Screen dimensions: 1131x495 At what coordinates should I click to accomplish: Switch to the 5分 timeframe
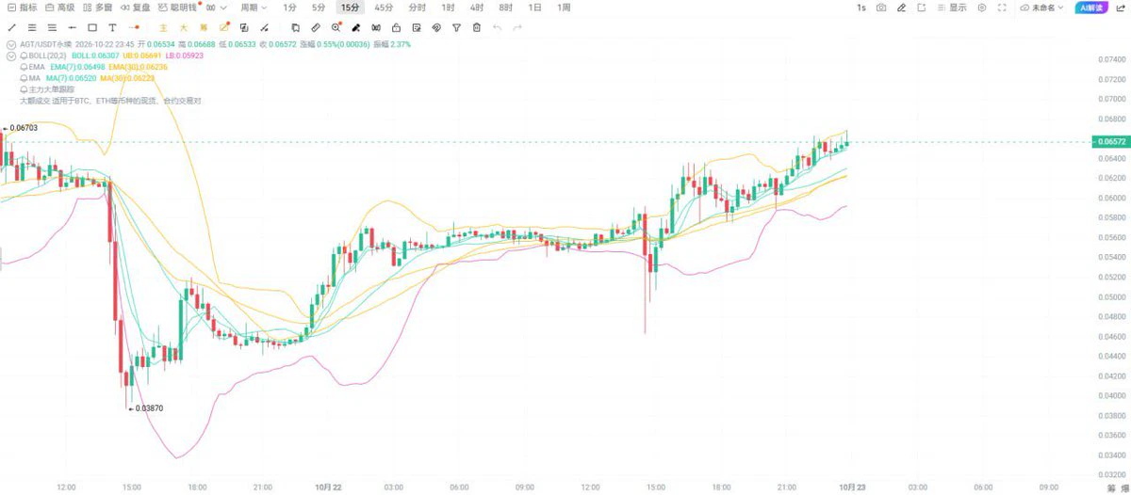tap(319, 8)
